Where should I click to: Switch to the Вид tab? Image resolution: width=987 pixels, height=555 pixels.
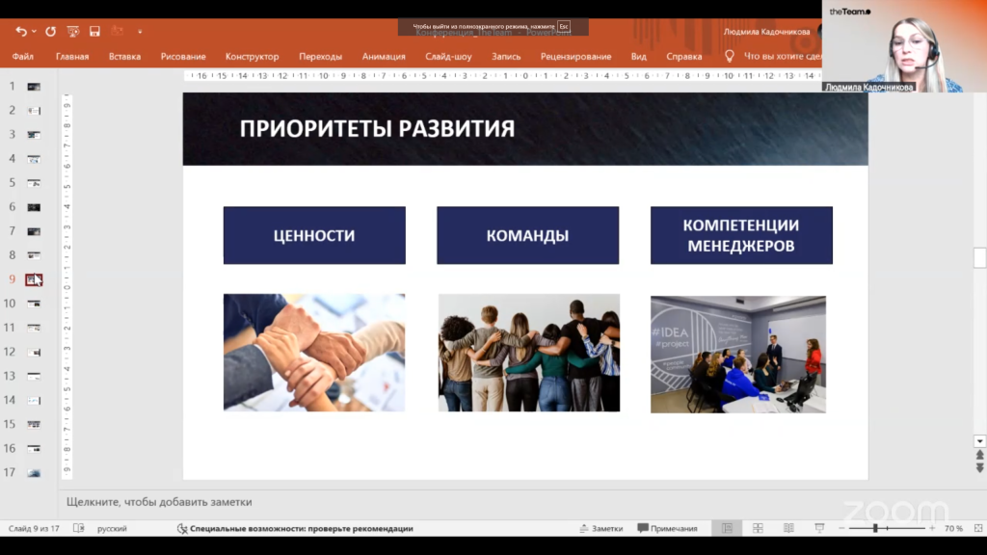[x=638, y=56]
